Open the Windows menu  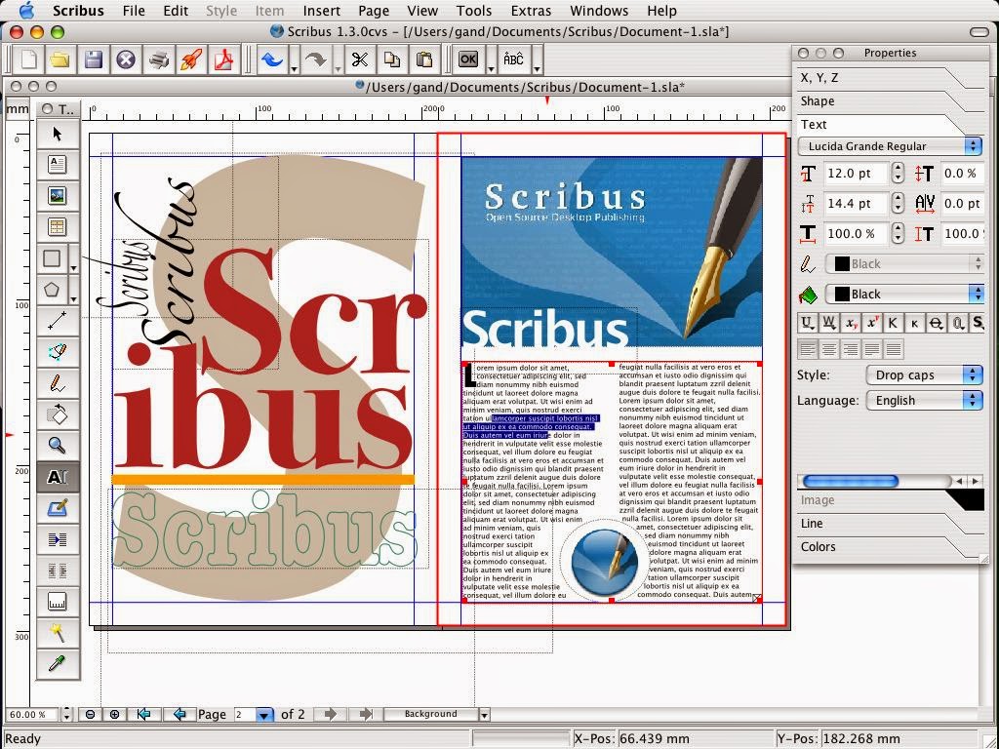click(x=599, y=11)
